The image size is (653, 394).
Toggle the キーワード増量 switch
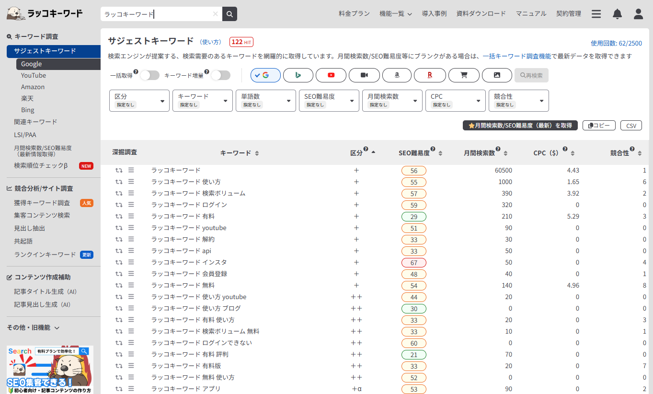click(220, 75)
